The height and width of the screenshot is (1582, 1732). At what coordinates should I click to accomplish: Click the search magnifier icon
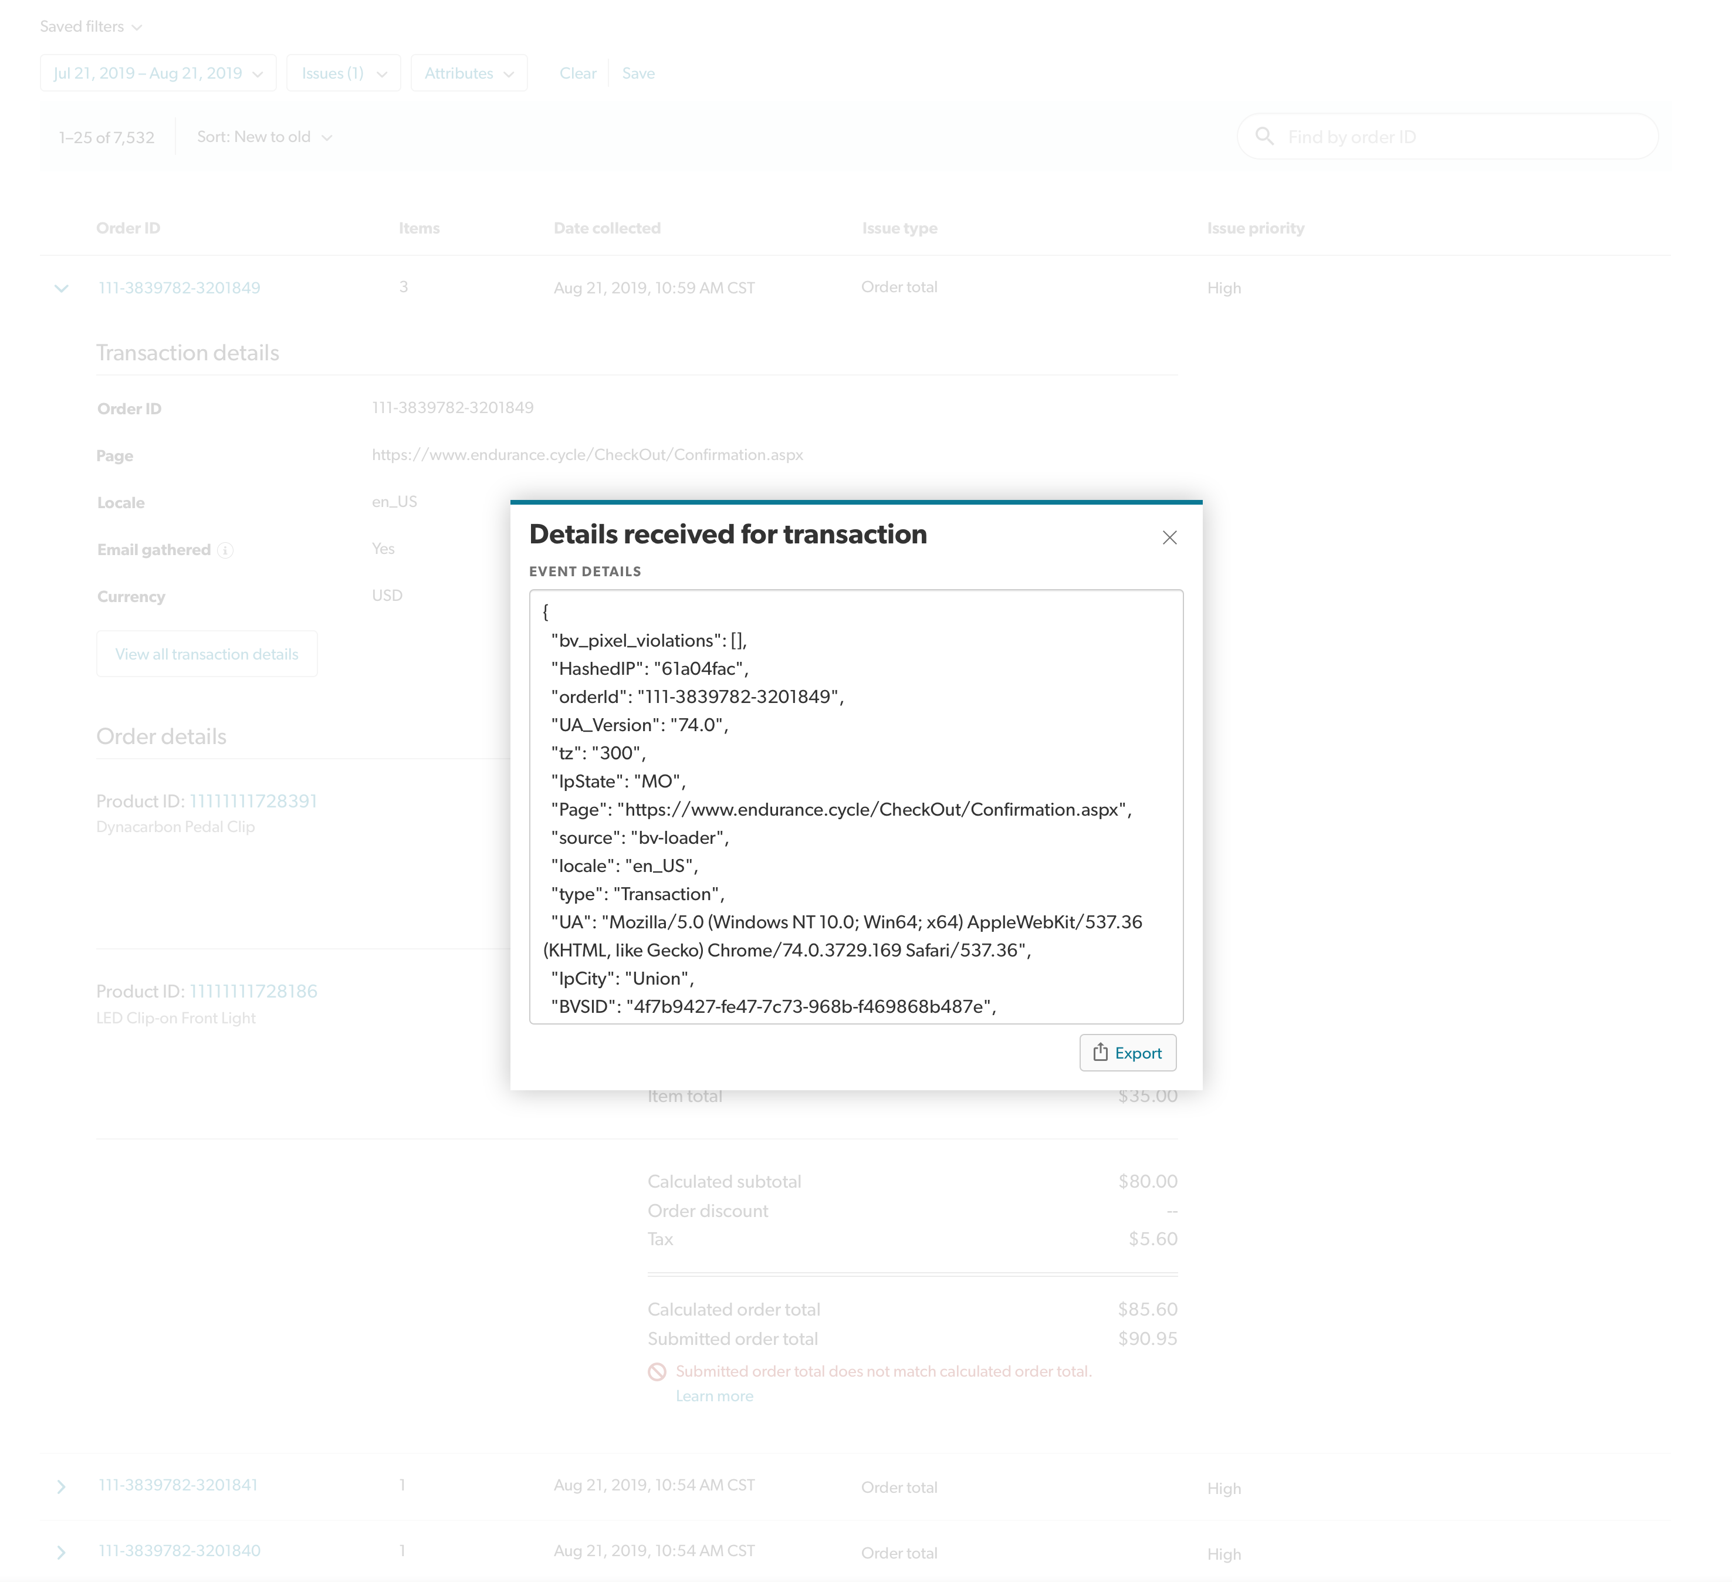pyautogui.click(x=1264, y=137)
